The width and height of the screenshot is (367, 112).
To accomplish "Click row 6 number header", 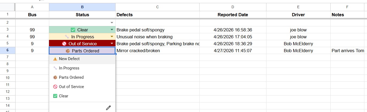I will pyautogui.click(x=7, y=51).
